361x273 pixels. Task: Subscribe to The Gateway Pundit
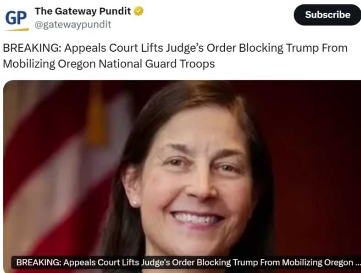pyautogui.click(x=327, y=15)
